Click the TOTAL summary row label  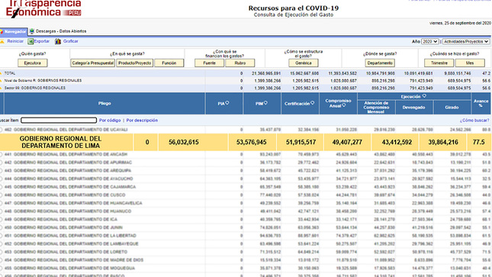click(x=10, y=73)
